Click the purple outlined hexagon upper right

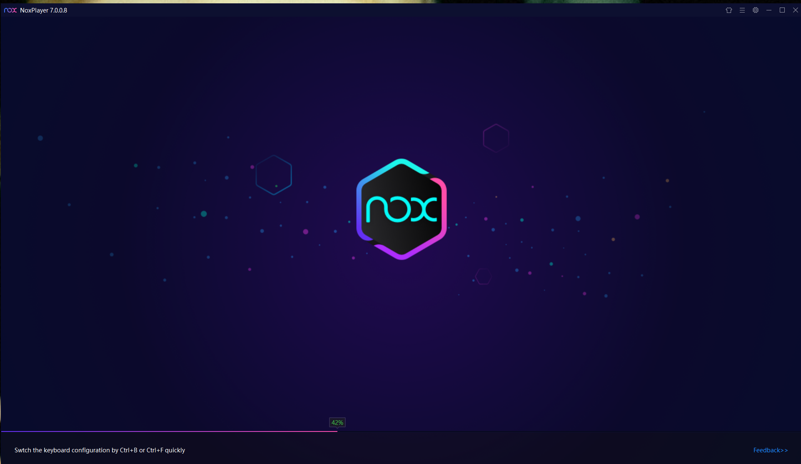[x=496, y=138]
